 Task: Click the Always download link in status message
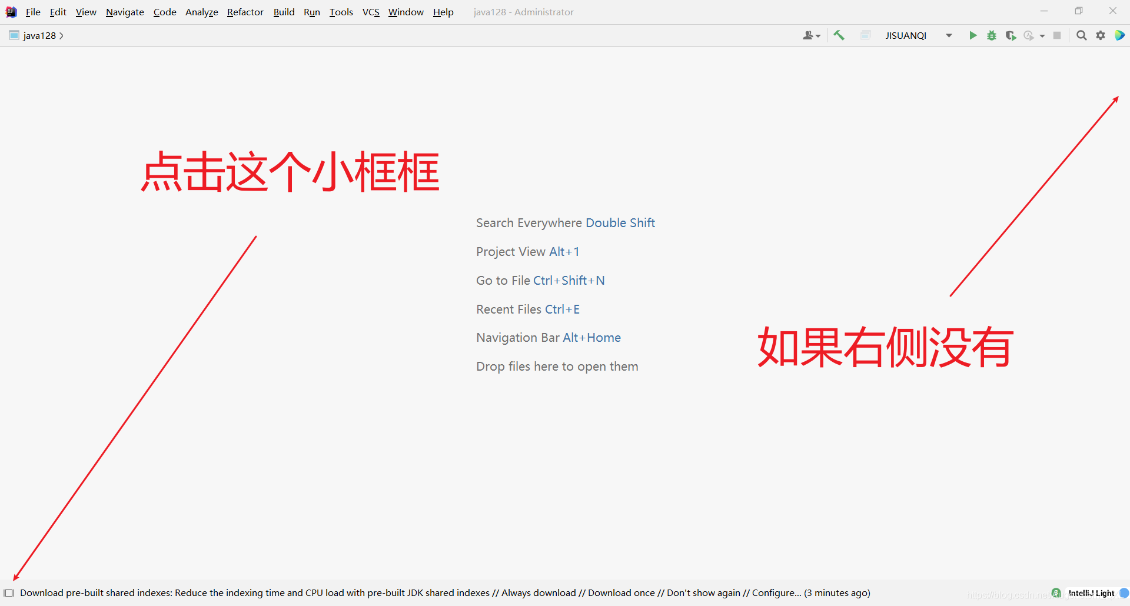pos(539,592)
